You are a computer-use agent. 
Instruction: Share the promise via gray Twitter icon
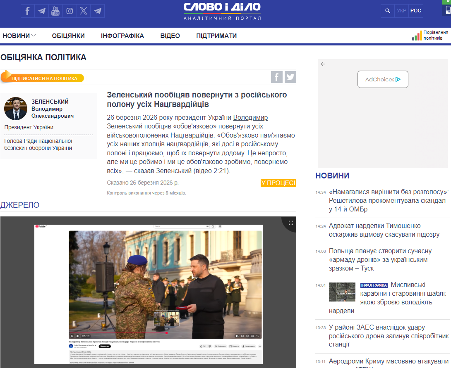(290, 77)
